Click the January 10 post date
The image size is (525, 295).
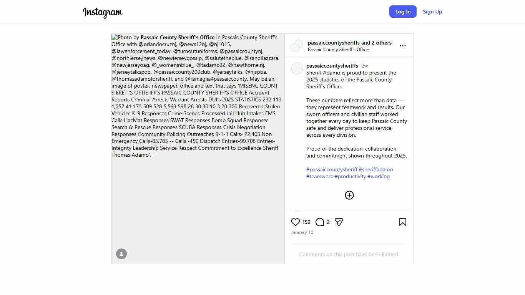tap(302, 232)
